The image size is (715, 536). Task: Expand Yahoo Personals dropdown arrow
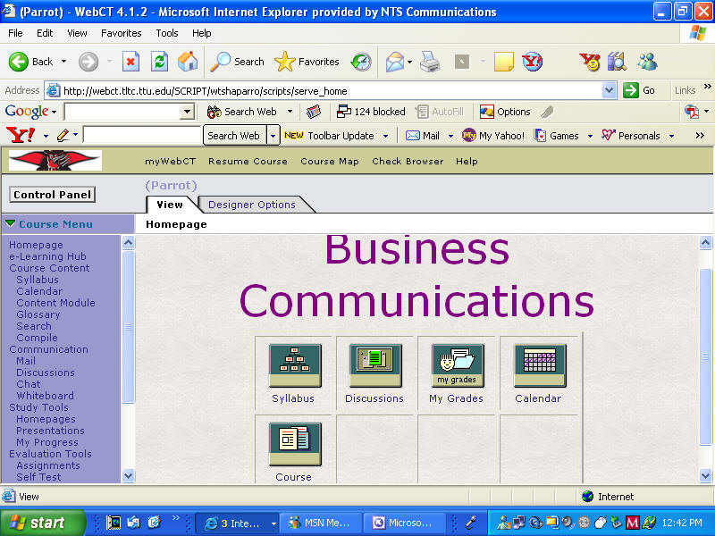tap(671, 136)
